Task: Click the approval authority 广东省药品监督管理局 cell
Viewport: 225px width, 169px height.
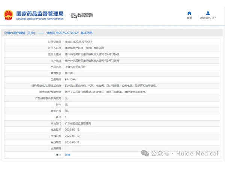Action: point(78,123)
